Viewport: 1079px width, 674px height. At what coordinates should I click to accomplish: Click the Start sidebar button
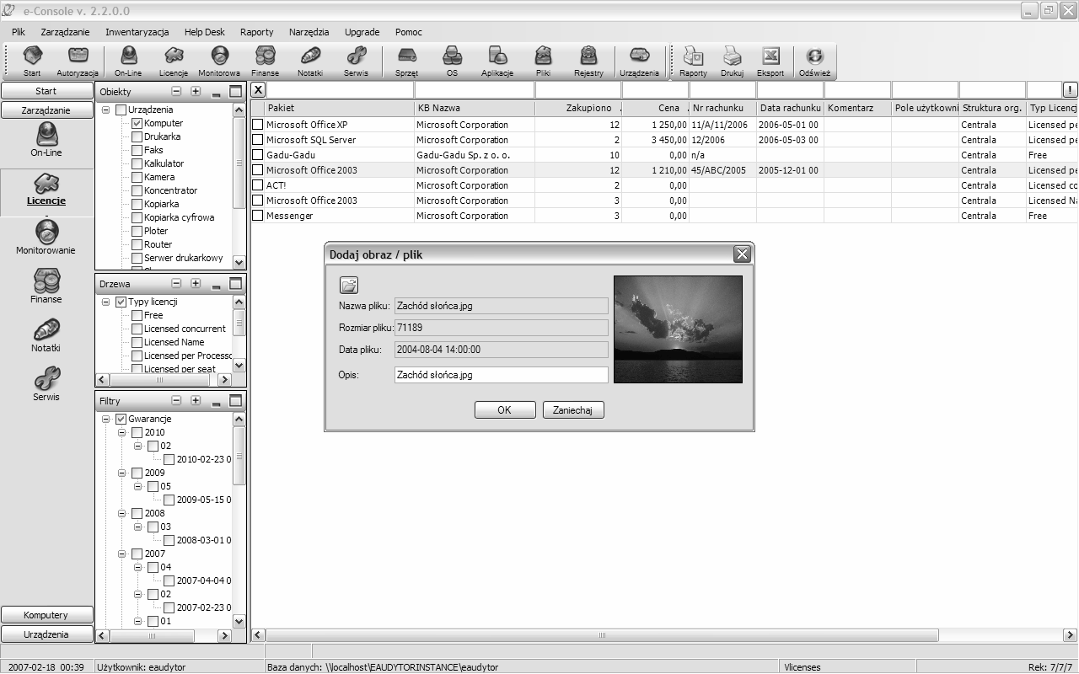(46, 91)
